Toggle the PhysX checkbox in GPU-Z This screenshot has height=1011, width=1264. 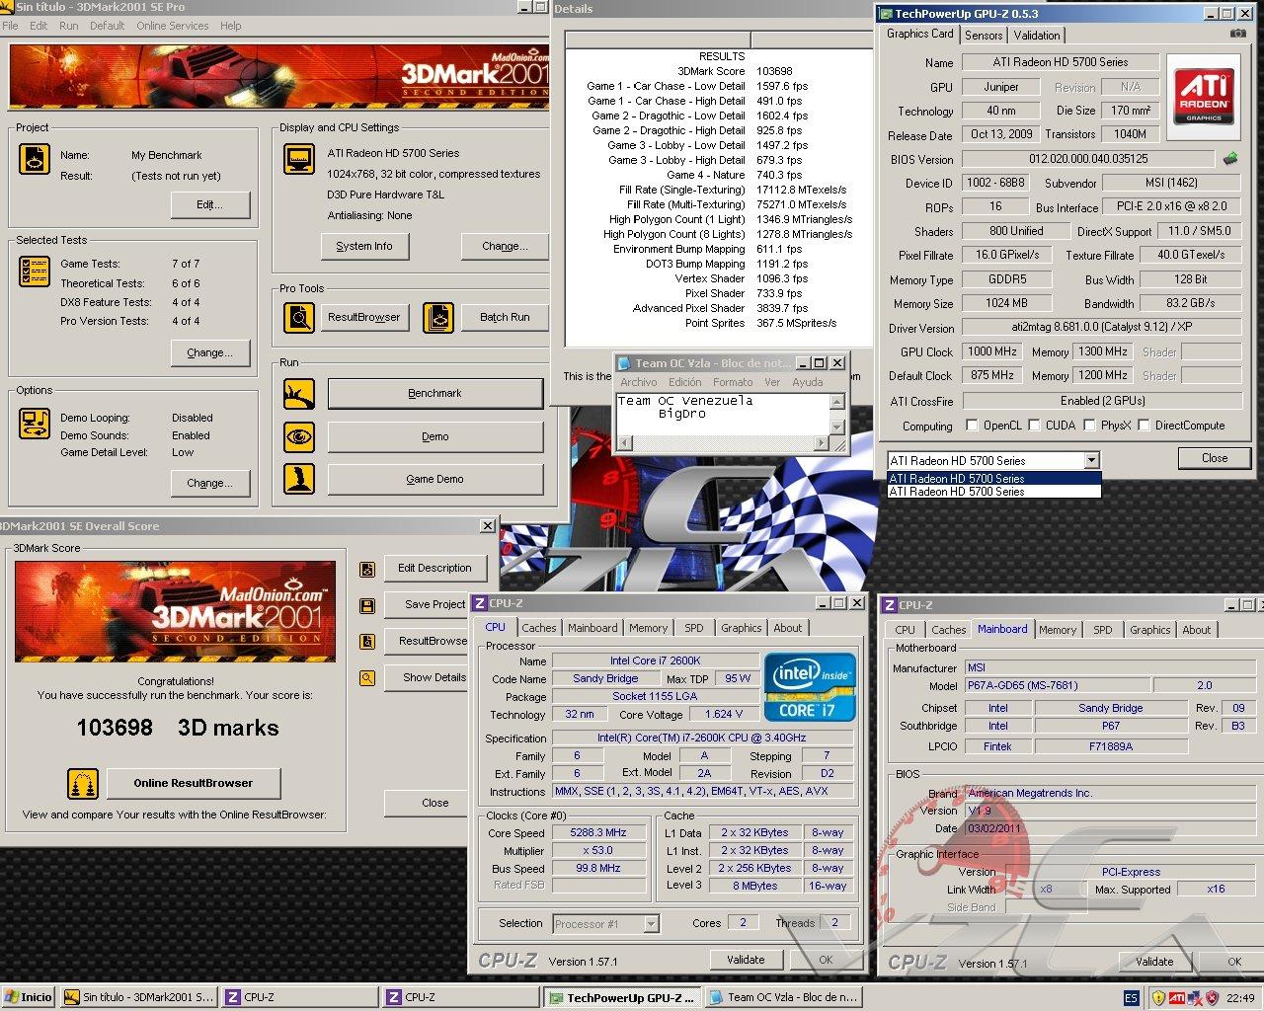1089,426
